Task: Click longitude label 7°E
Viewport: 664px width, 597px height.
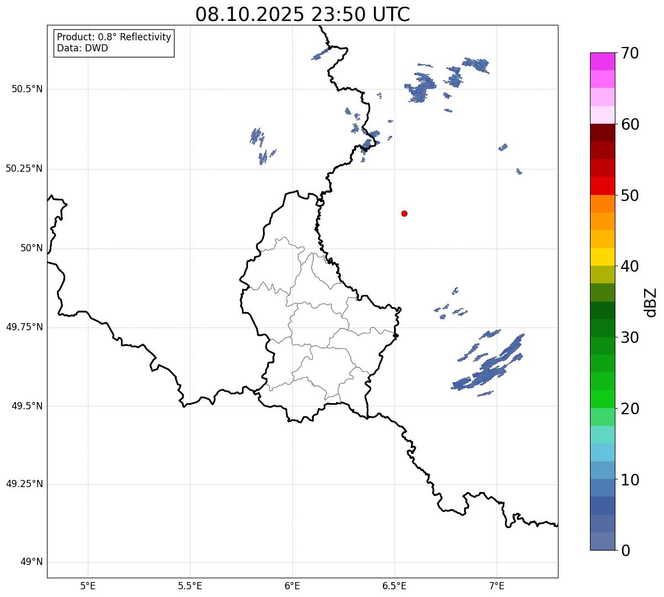Action: click(497, 586)
